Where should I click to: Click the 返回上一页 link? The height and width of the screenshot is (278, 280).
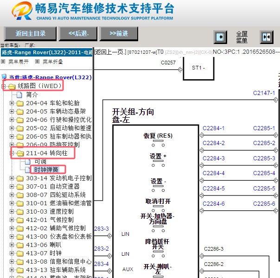[110, 52]
